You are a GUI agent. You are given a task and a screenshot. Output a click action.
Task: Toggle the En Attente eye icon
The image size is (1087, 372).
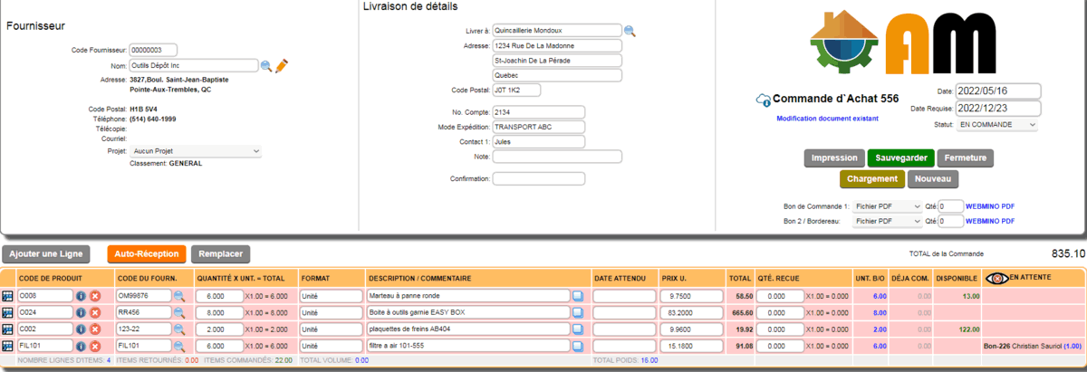(996, 278)
